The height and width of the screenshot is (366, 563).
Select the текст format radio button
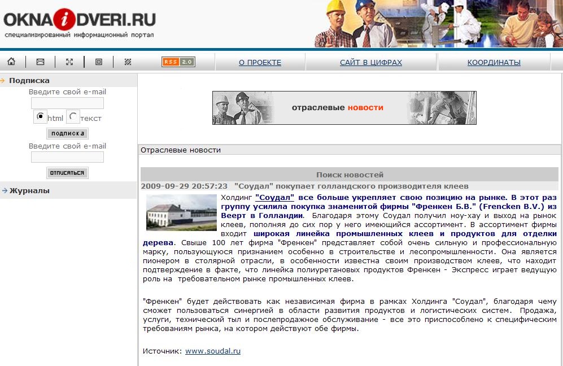[x=73, y=116]
